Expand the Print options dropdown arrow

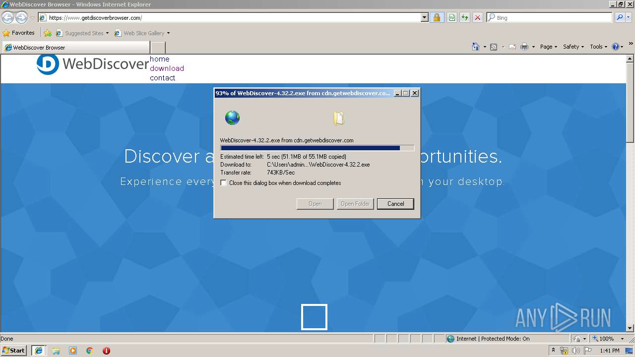533,47
